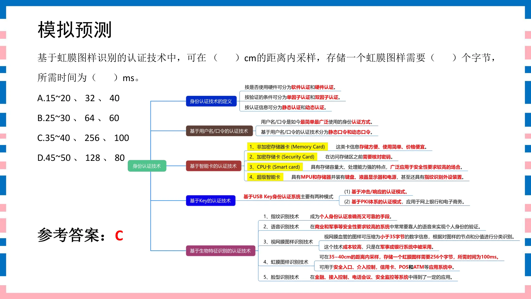Click yellow label 非加密存储器卡 (Memory Card)
This screenshot has width=531, height=299.
click(287, 147)
